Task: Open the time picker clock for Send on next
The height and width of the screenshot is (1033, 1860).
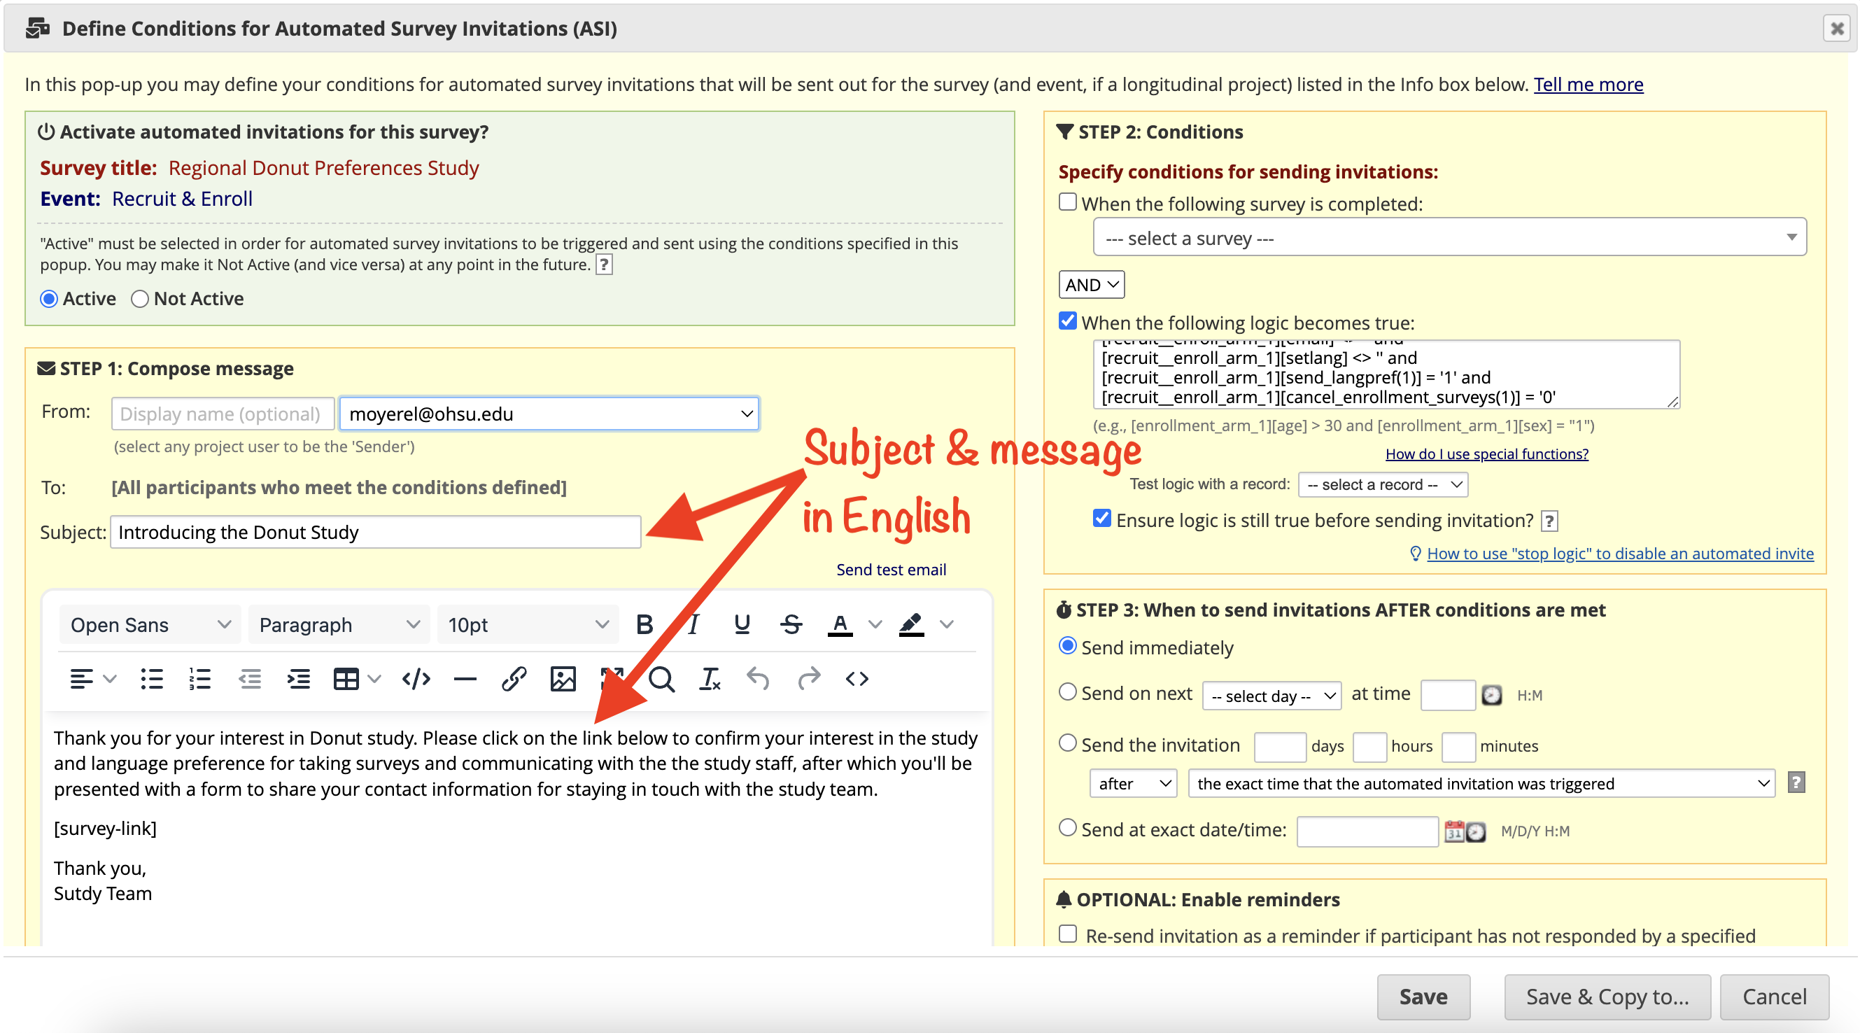Action: tap(1492, 695)
